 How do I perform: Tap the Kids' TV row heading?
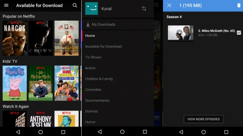coord(10,61)
